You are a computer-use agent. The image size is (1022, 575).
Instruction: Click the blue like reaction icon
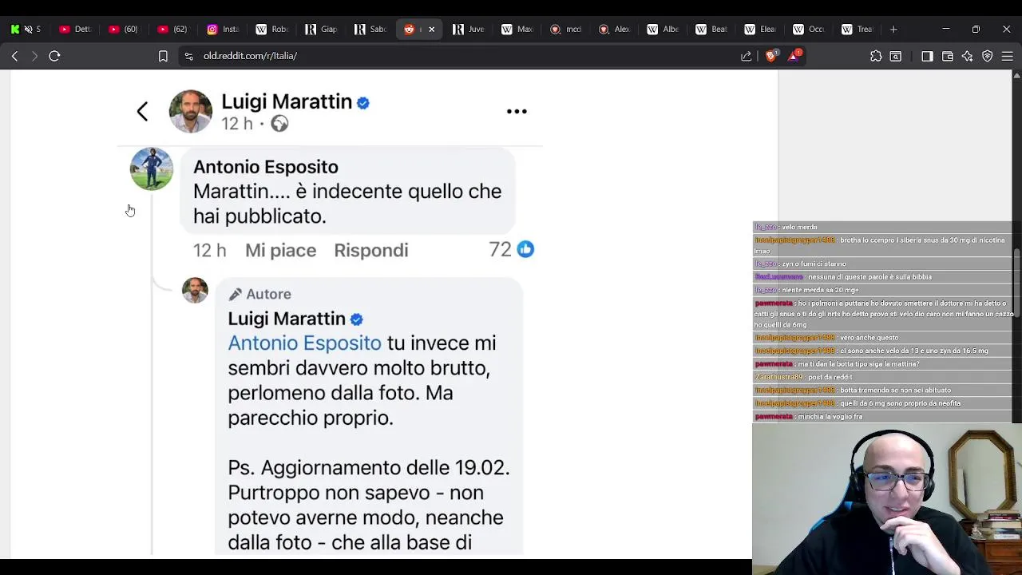[x=525, y=249]
